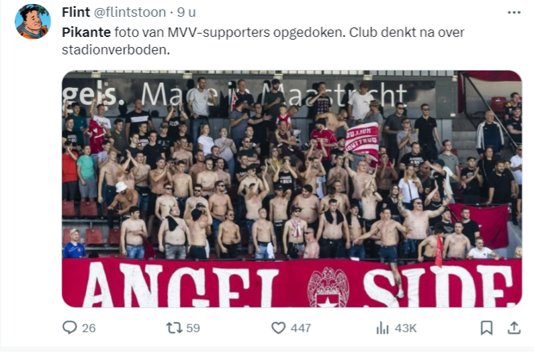Bookmark this tweet

click(486, 328)
